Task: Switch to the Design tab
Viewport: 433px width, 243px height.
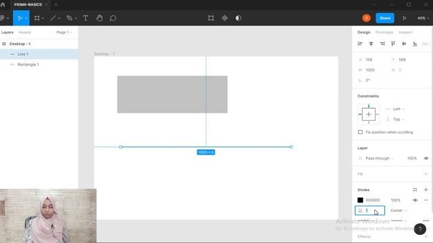Action: 364,32
